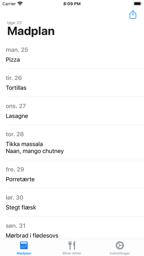Open the Madplan calendar tab icon
This screenshot has height=256, width=144.
click(24, 245)
